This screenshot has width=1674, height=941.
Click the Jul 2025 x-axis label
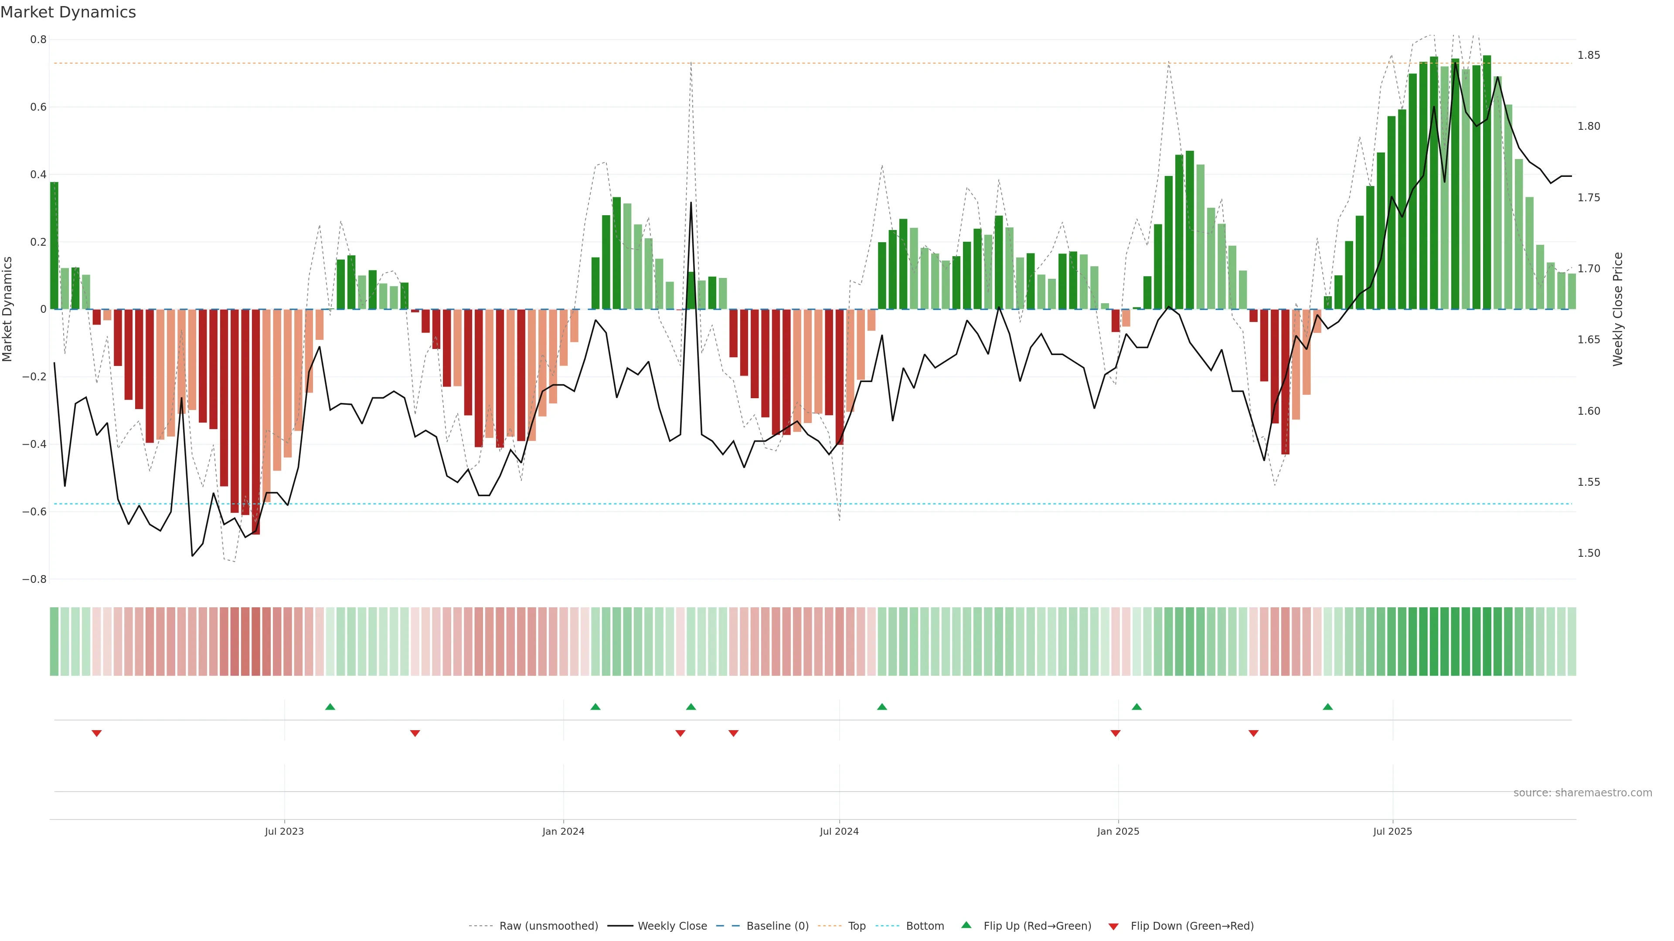tap(1393, 831)
